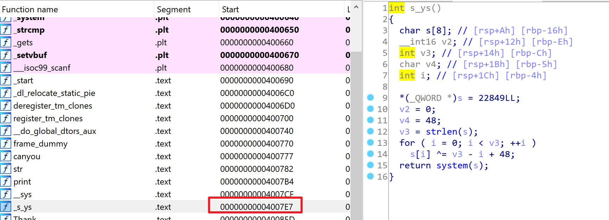The image size is (609, 220).
Task: Click the function icon next to _gets
Action: pyautogui.click(x=6, y=43)
